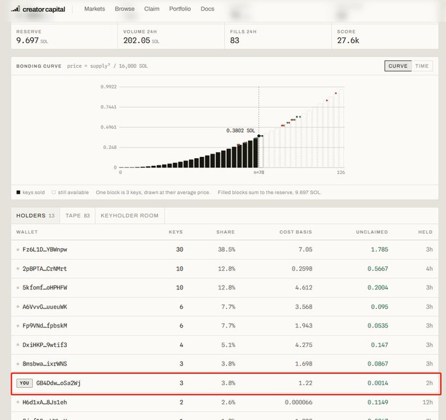Image resolution: width=446 pixels, height=420 pixels.
Task: Click wallet H6d1xA…8Js1eh
Action: (x=45, y=402)
